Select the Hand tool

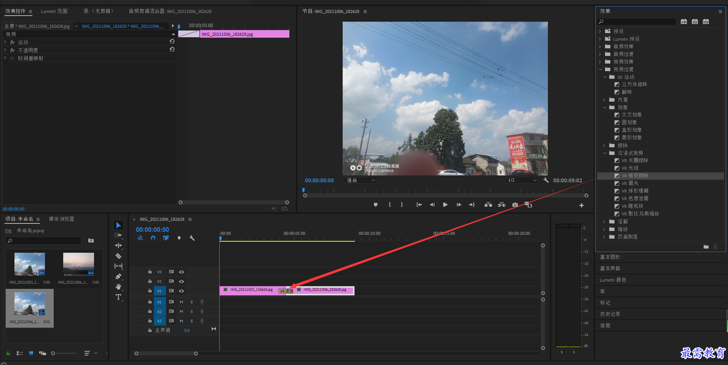click(118, 287)
